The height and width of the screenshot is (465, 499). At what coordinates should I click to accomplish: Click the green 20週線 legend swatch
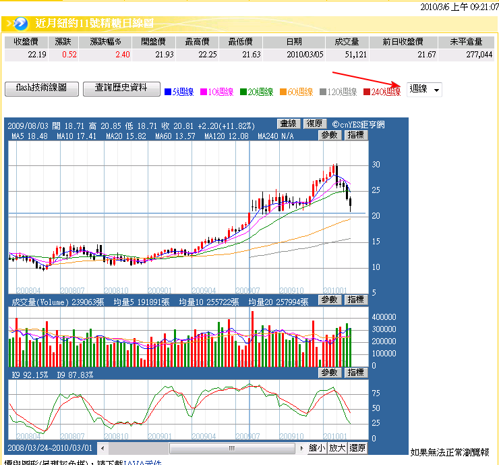(243, 92)
